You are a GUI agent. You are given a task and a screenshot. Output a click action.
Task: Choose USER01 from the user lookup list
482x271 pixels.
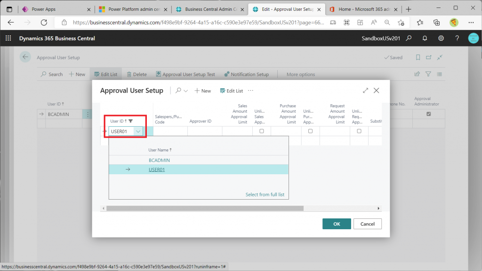[x=157, y=170]
